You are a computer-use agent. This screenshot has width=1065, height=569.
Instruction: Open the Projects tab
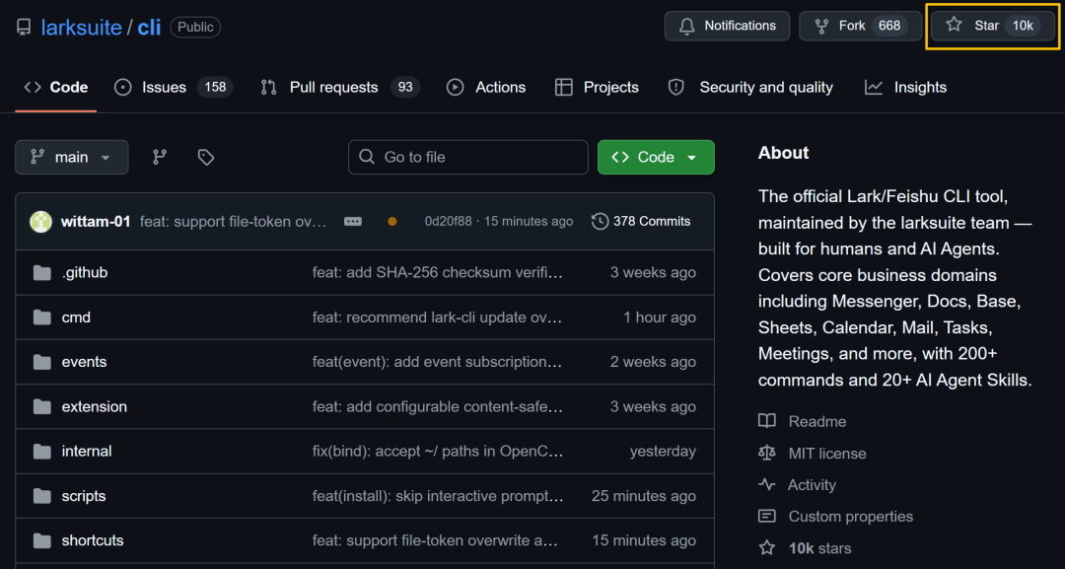click(597, 87)
